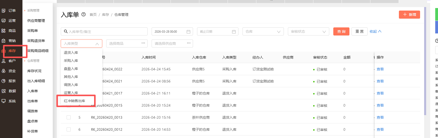Open the 数据 sidebar icon
438x138 pixels.
click(4, 91)
